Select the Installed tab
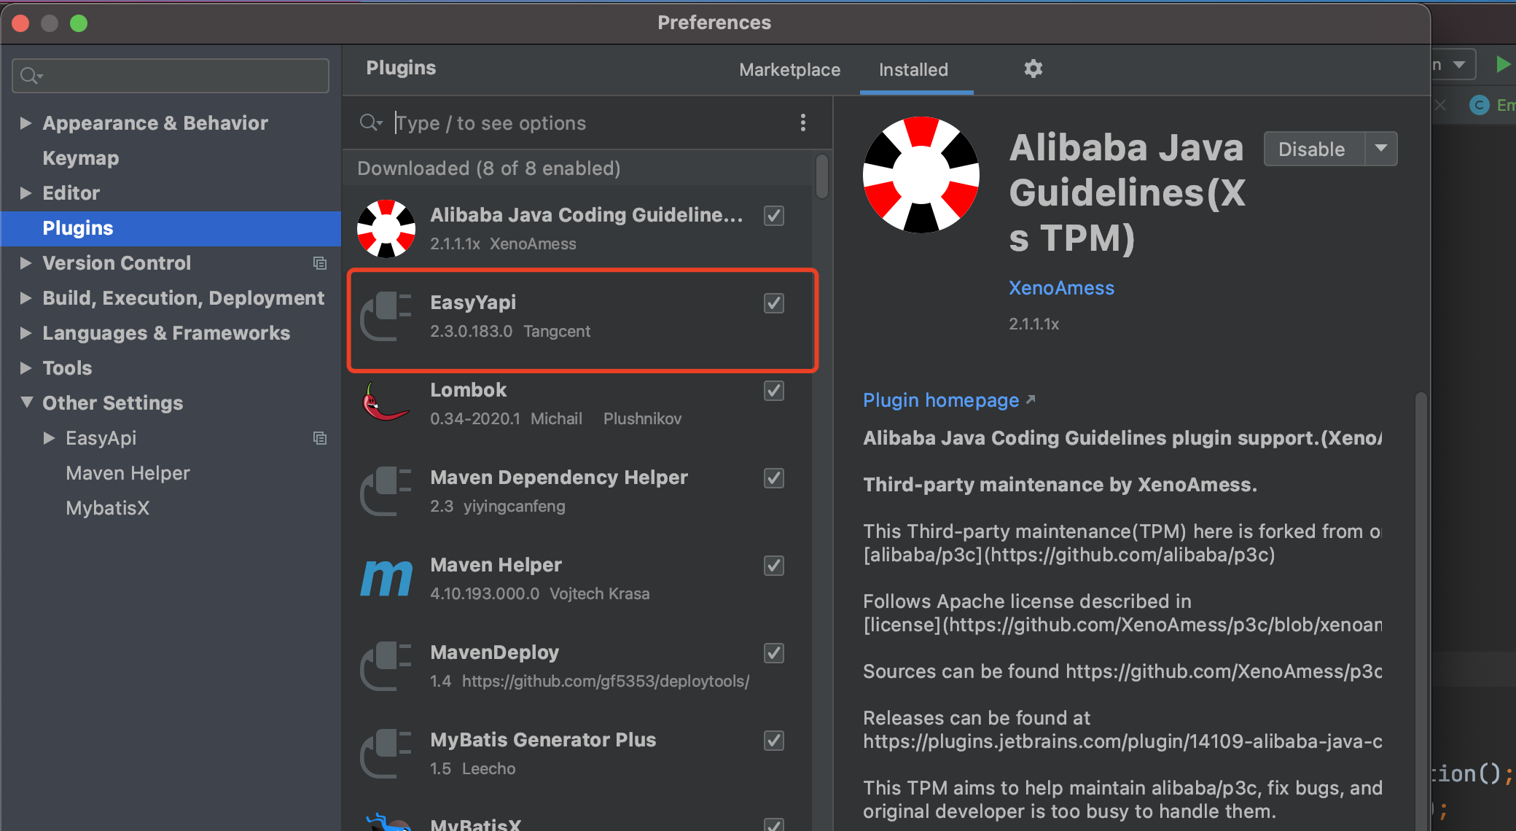The width and height of the screenshot is (1516, 831). click(x=913, y=70)
